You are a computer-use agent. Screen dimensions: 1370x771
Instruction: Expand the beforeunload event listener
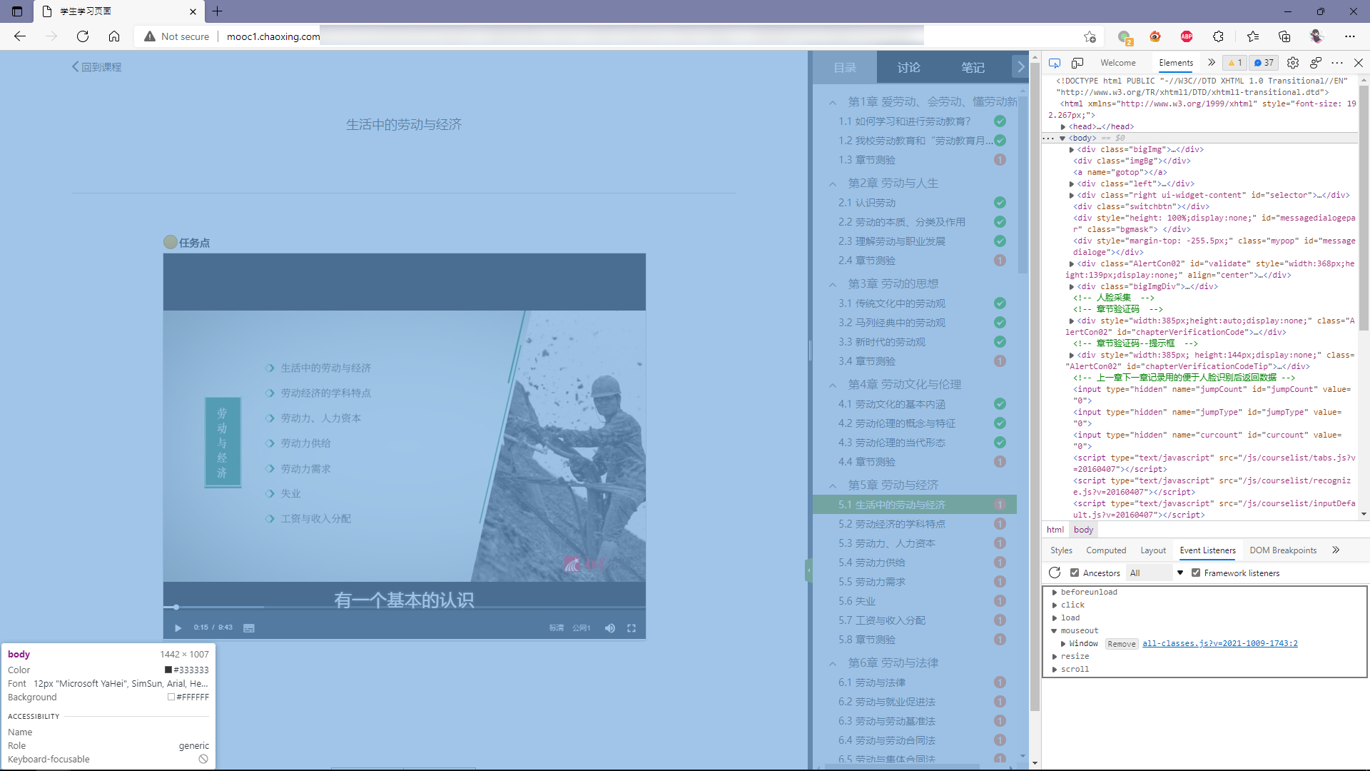(1055, 592)
